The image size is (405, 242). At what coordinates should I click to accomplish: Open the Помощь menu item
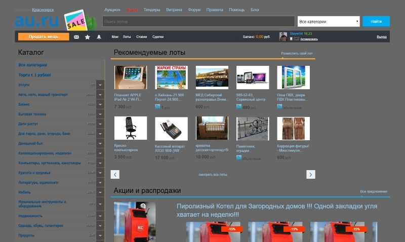[x=236, y=10]
